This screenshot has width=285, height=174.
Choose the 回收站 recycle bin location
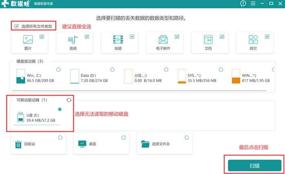[x=38, y=143]
